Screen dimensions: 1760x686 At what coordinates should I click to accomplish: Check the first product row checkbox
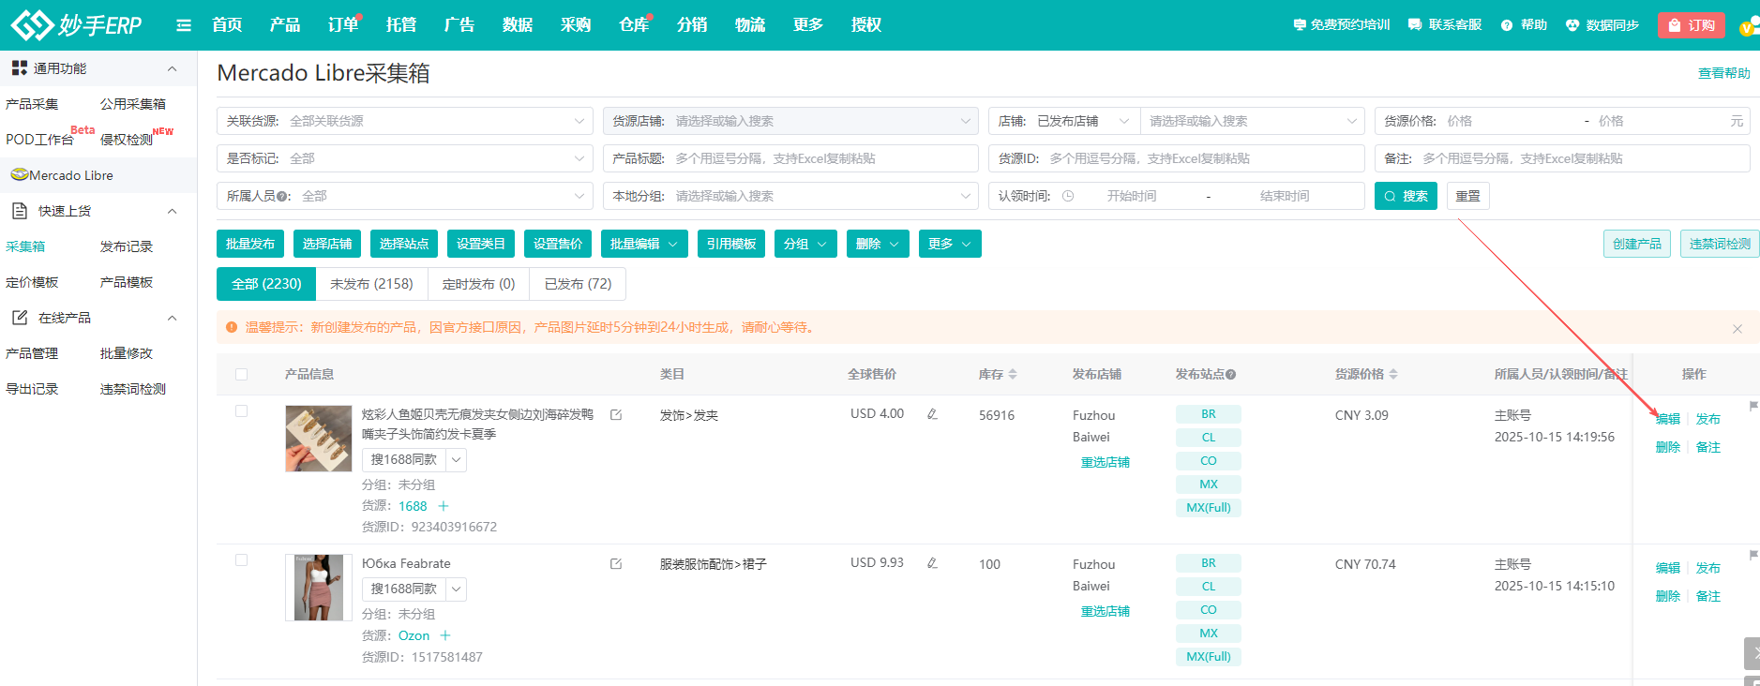point(242,411)
